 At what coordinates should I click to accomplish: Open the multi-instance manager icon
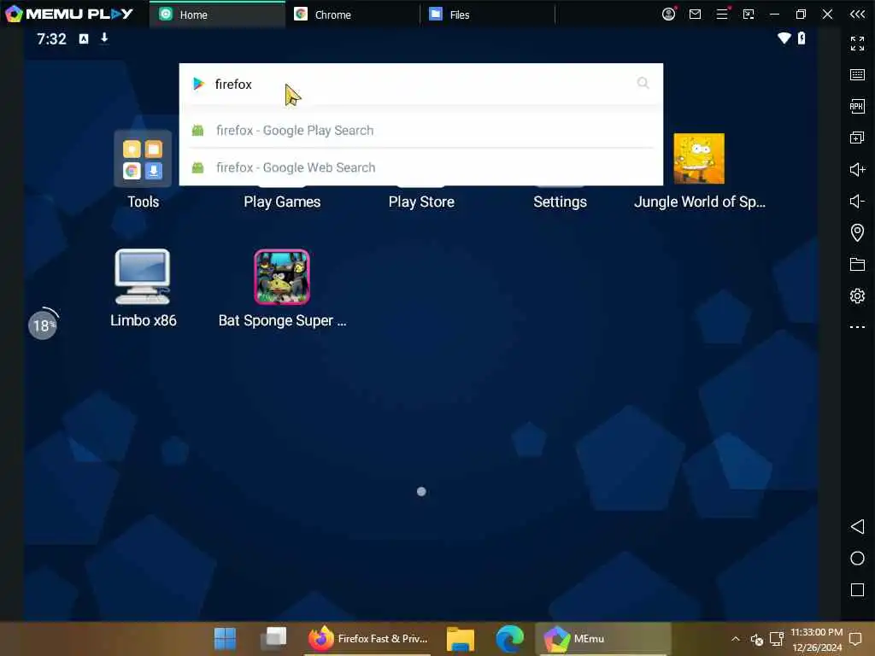[857, 138]
